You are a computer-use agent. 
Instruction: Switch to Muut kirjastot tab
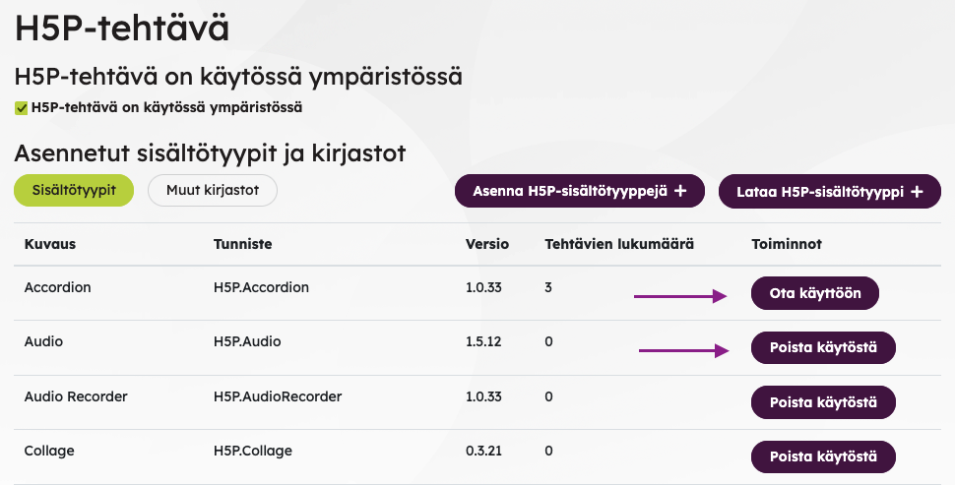213,191
